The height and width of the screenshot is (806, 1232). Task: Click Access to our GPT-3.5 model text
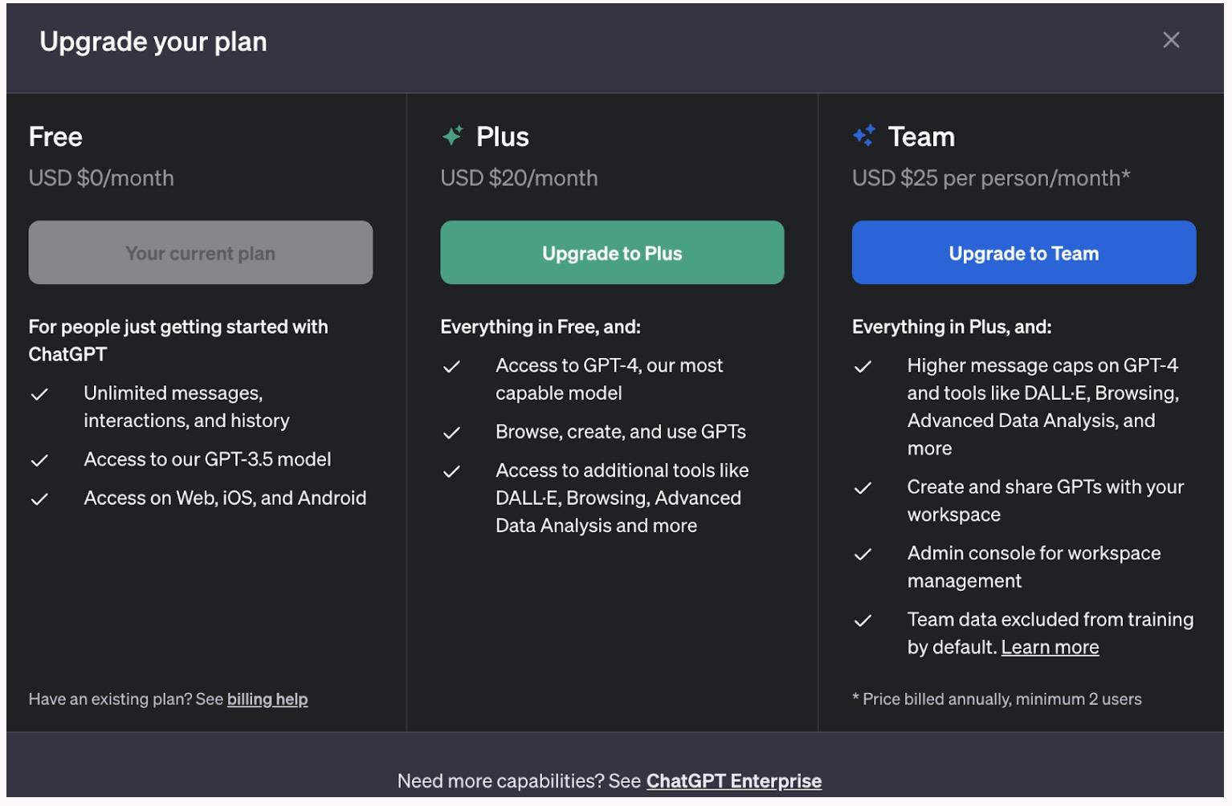pyautogui.click(x=207, y=459)
